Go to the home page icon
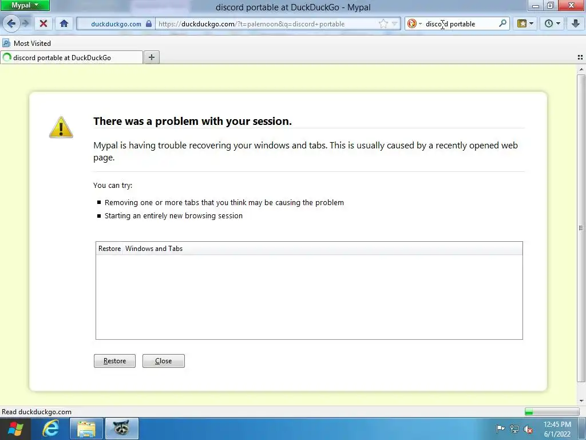Image resolution: width=586 pixels, height=440 pixels. [x=64, y=23]
